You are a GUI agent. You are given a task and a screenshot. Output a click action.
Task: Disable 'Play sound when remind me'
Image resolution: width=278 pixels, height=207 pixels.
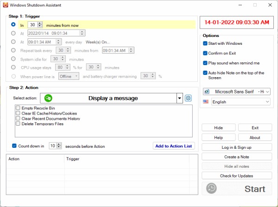205,63
